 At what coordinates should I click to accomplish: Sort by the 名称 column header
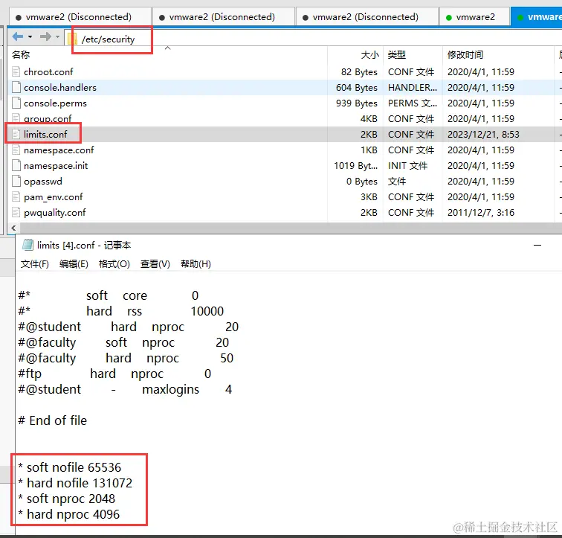pyautogui.click(x=21, y=55)
